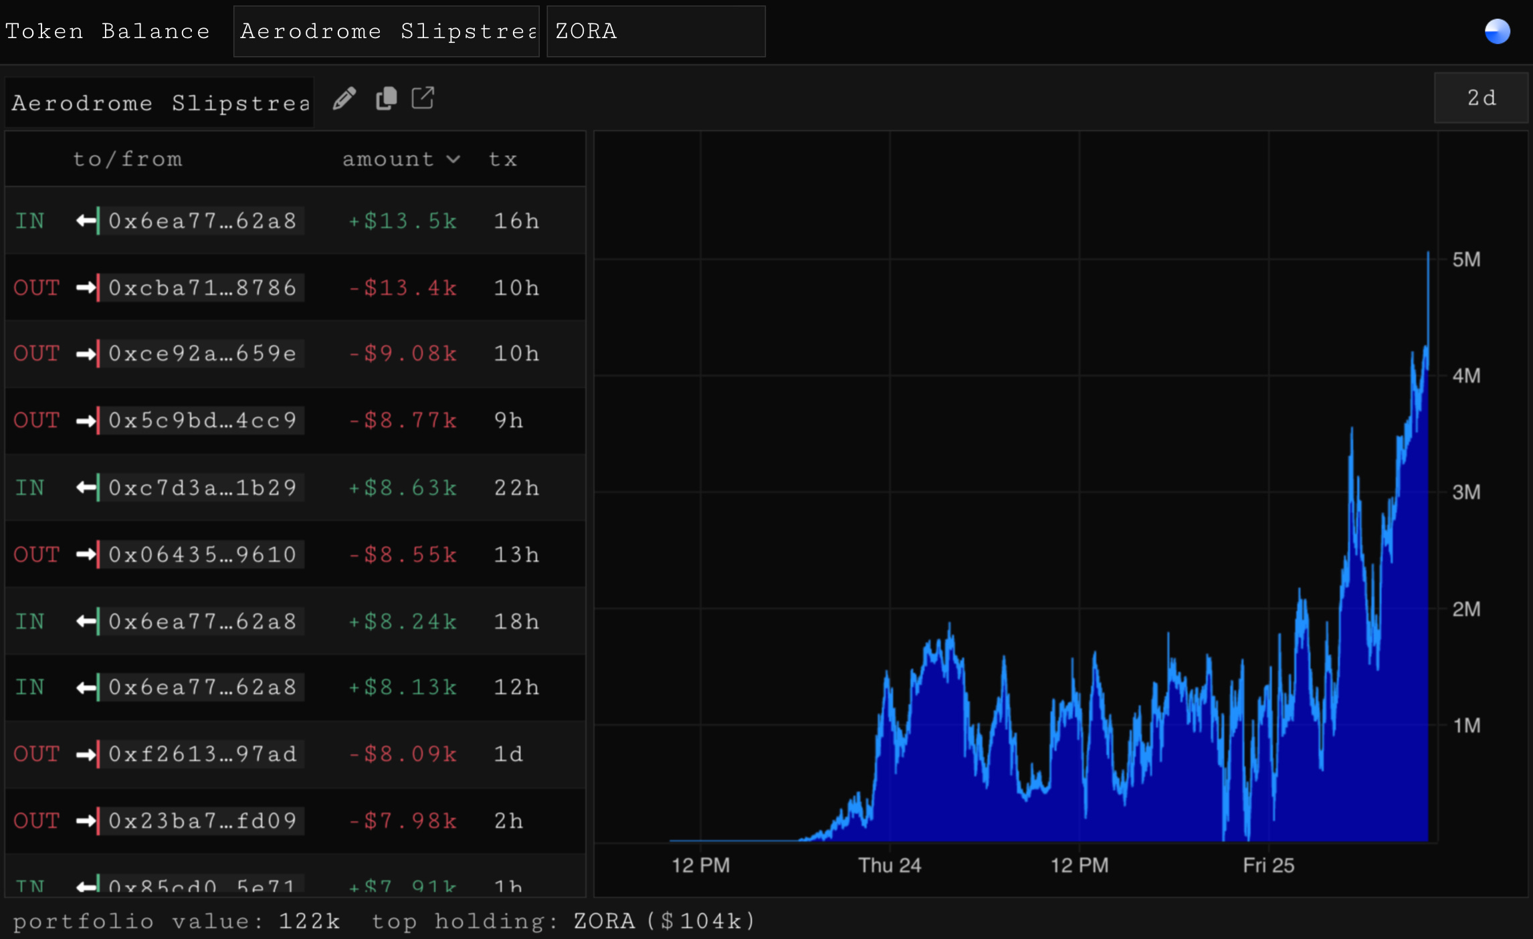
Task: Click the to/from column header
Action: pyautogui.click(x=127, y=159)
